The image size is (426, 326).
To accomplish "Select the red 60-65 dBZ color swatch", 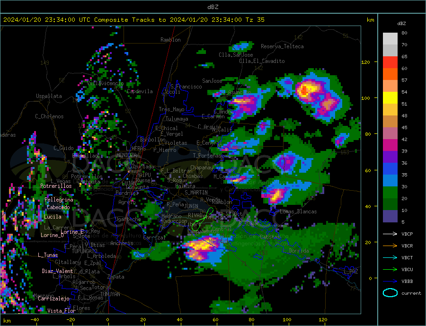I will click(390, 62).
